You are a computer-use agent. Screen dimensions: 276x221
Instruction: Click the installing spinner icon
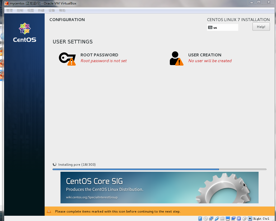coord(55,164)
